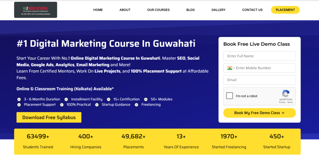Click the Students Trained label

[38, 147]
